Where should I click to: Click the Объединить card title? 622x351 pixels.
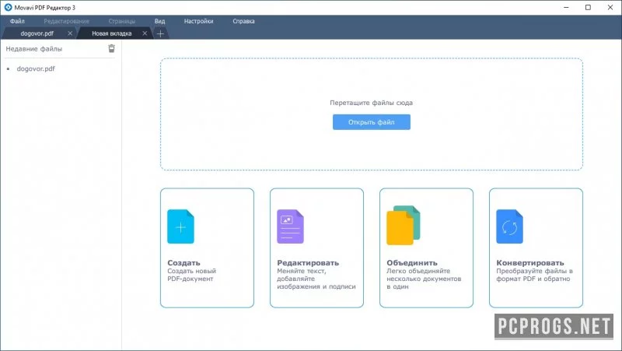(412, 262)
